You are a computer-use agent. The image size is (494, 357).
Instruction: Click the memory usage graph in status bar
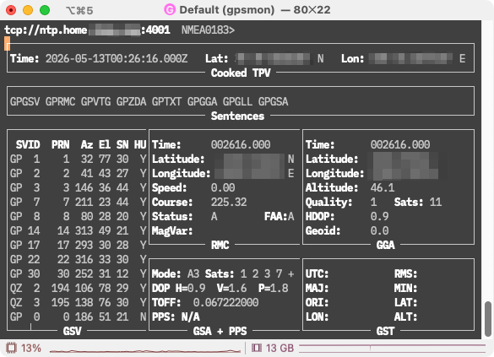[392, 348]
